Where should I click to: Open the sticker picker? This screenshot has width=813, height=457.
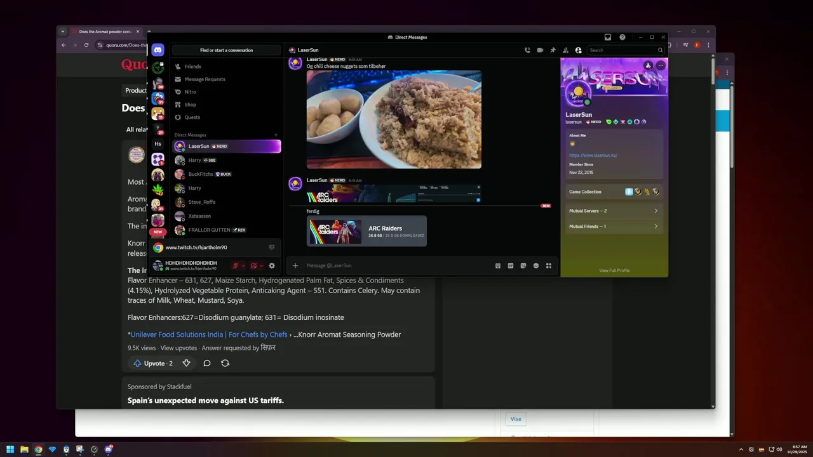point(523,265)
